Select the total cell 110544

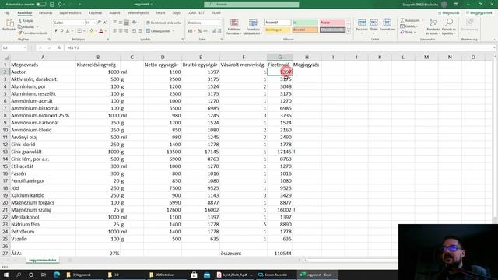click(280, 254)
